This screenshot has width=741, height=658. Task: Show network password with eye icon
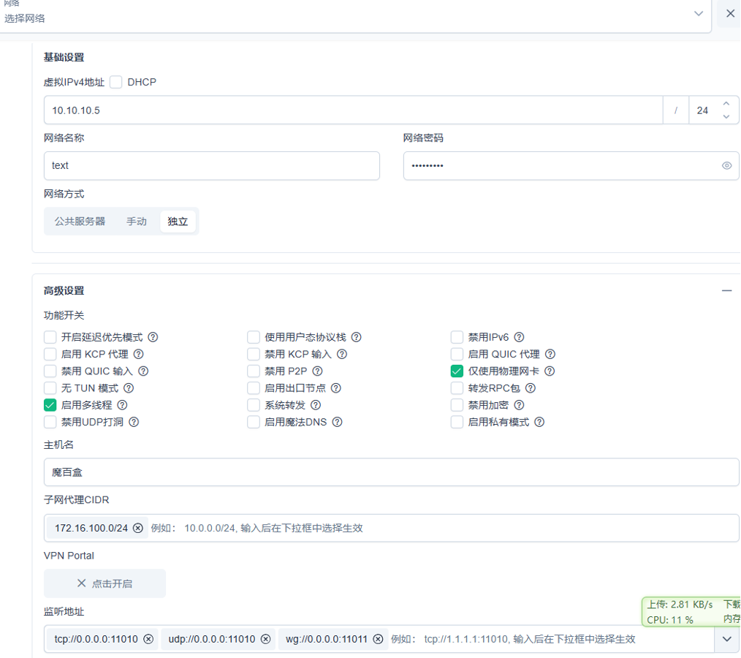pyautogui.click(x=726, y=166)
